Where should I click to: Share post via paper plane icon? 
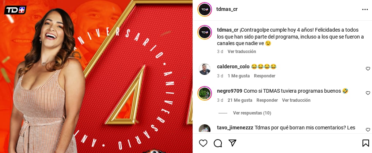click(232, 143)
